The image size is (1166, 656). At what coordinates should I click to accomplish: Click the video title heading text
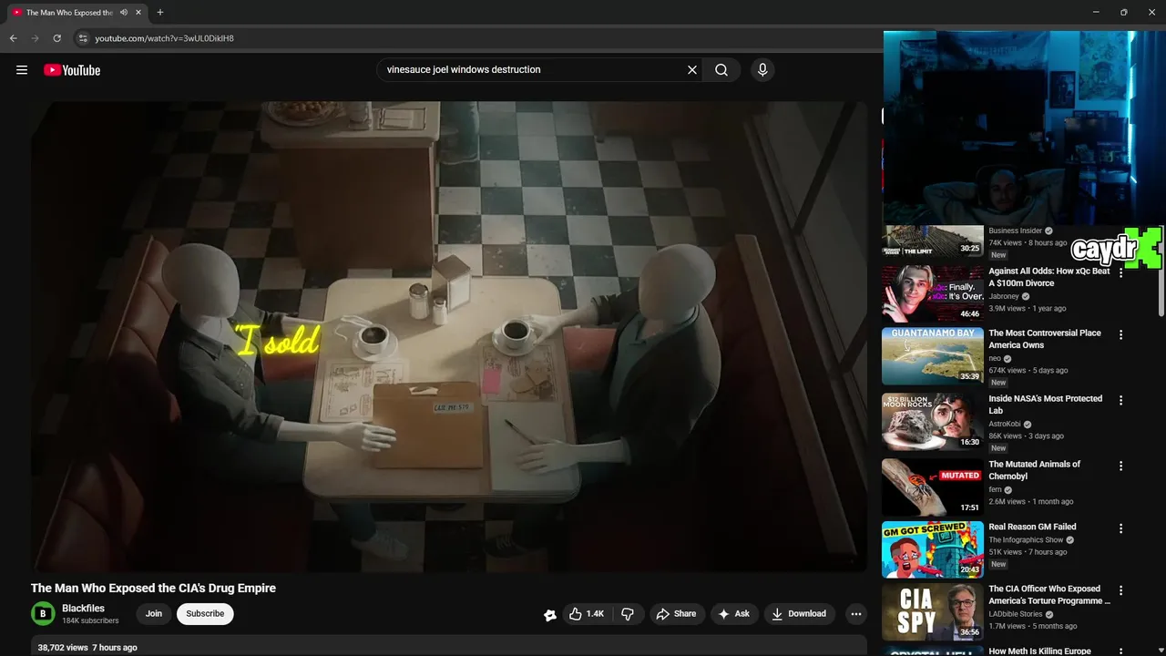(153, 588)
